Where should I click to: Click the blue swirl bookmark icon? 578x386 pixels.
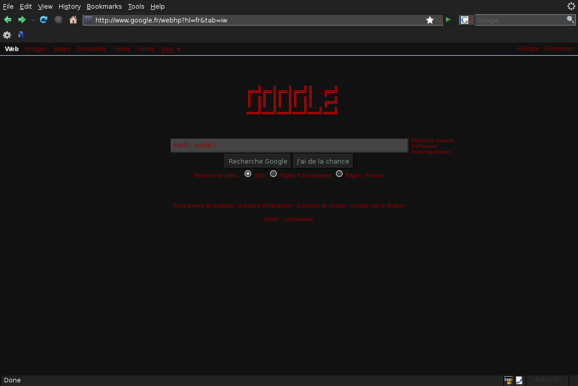point(21,35)
